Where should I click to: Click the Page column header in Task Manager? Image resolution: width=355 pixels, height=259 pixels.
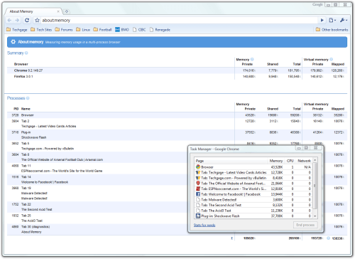coord(231,161)
